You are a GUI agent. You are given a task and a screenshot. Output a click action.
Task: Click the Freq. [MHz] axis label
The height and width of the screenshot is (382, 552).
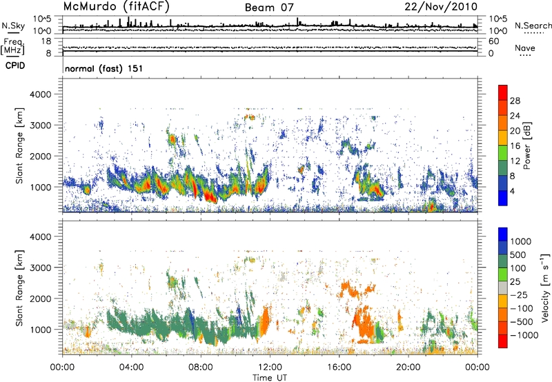[x=12, y=47]
